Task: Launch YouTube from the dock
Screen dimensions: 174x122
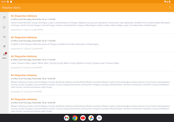Action: (x=83, y=118)
